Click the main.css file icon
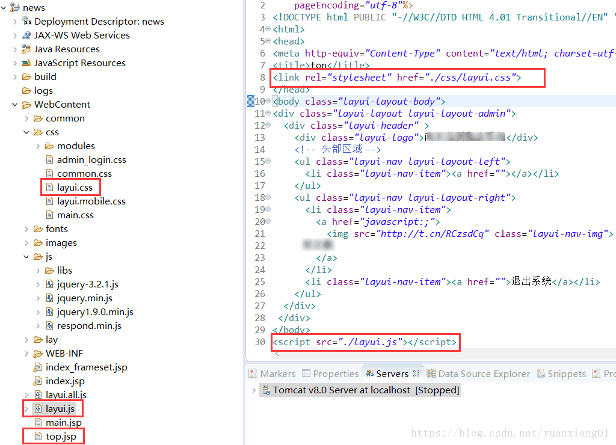616x445 pixels. pos(49,215)
